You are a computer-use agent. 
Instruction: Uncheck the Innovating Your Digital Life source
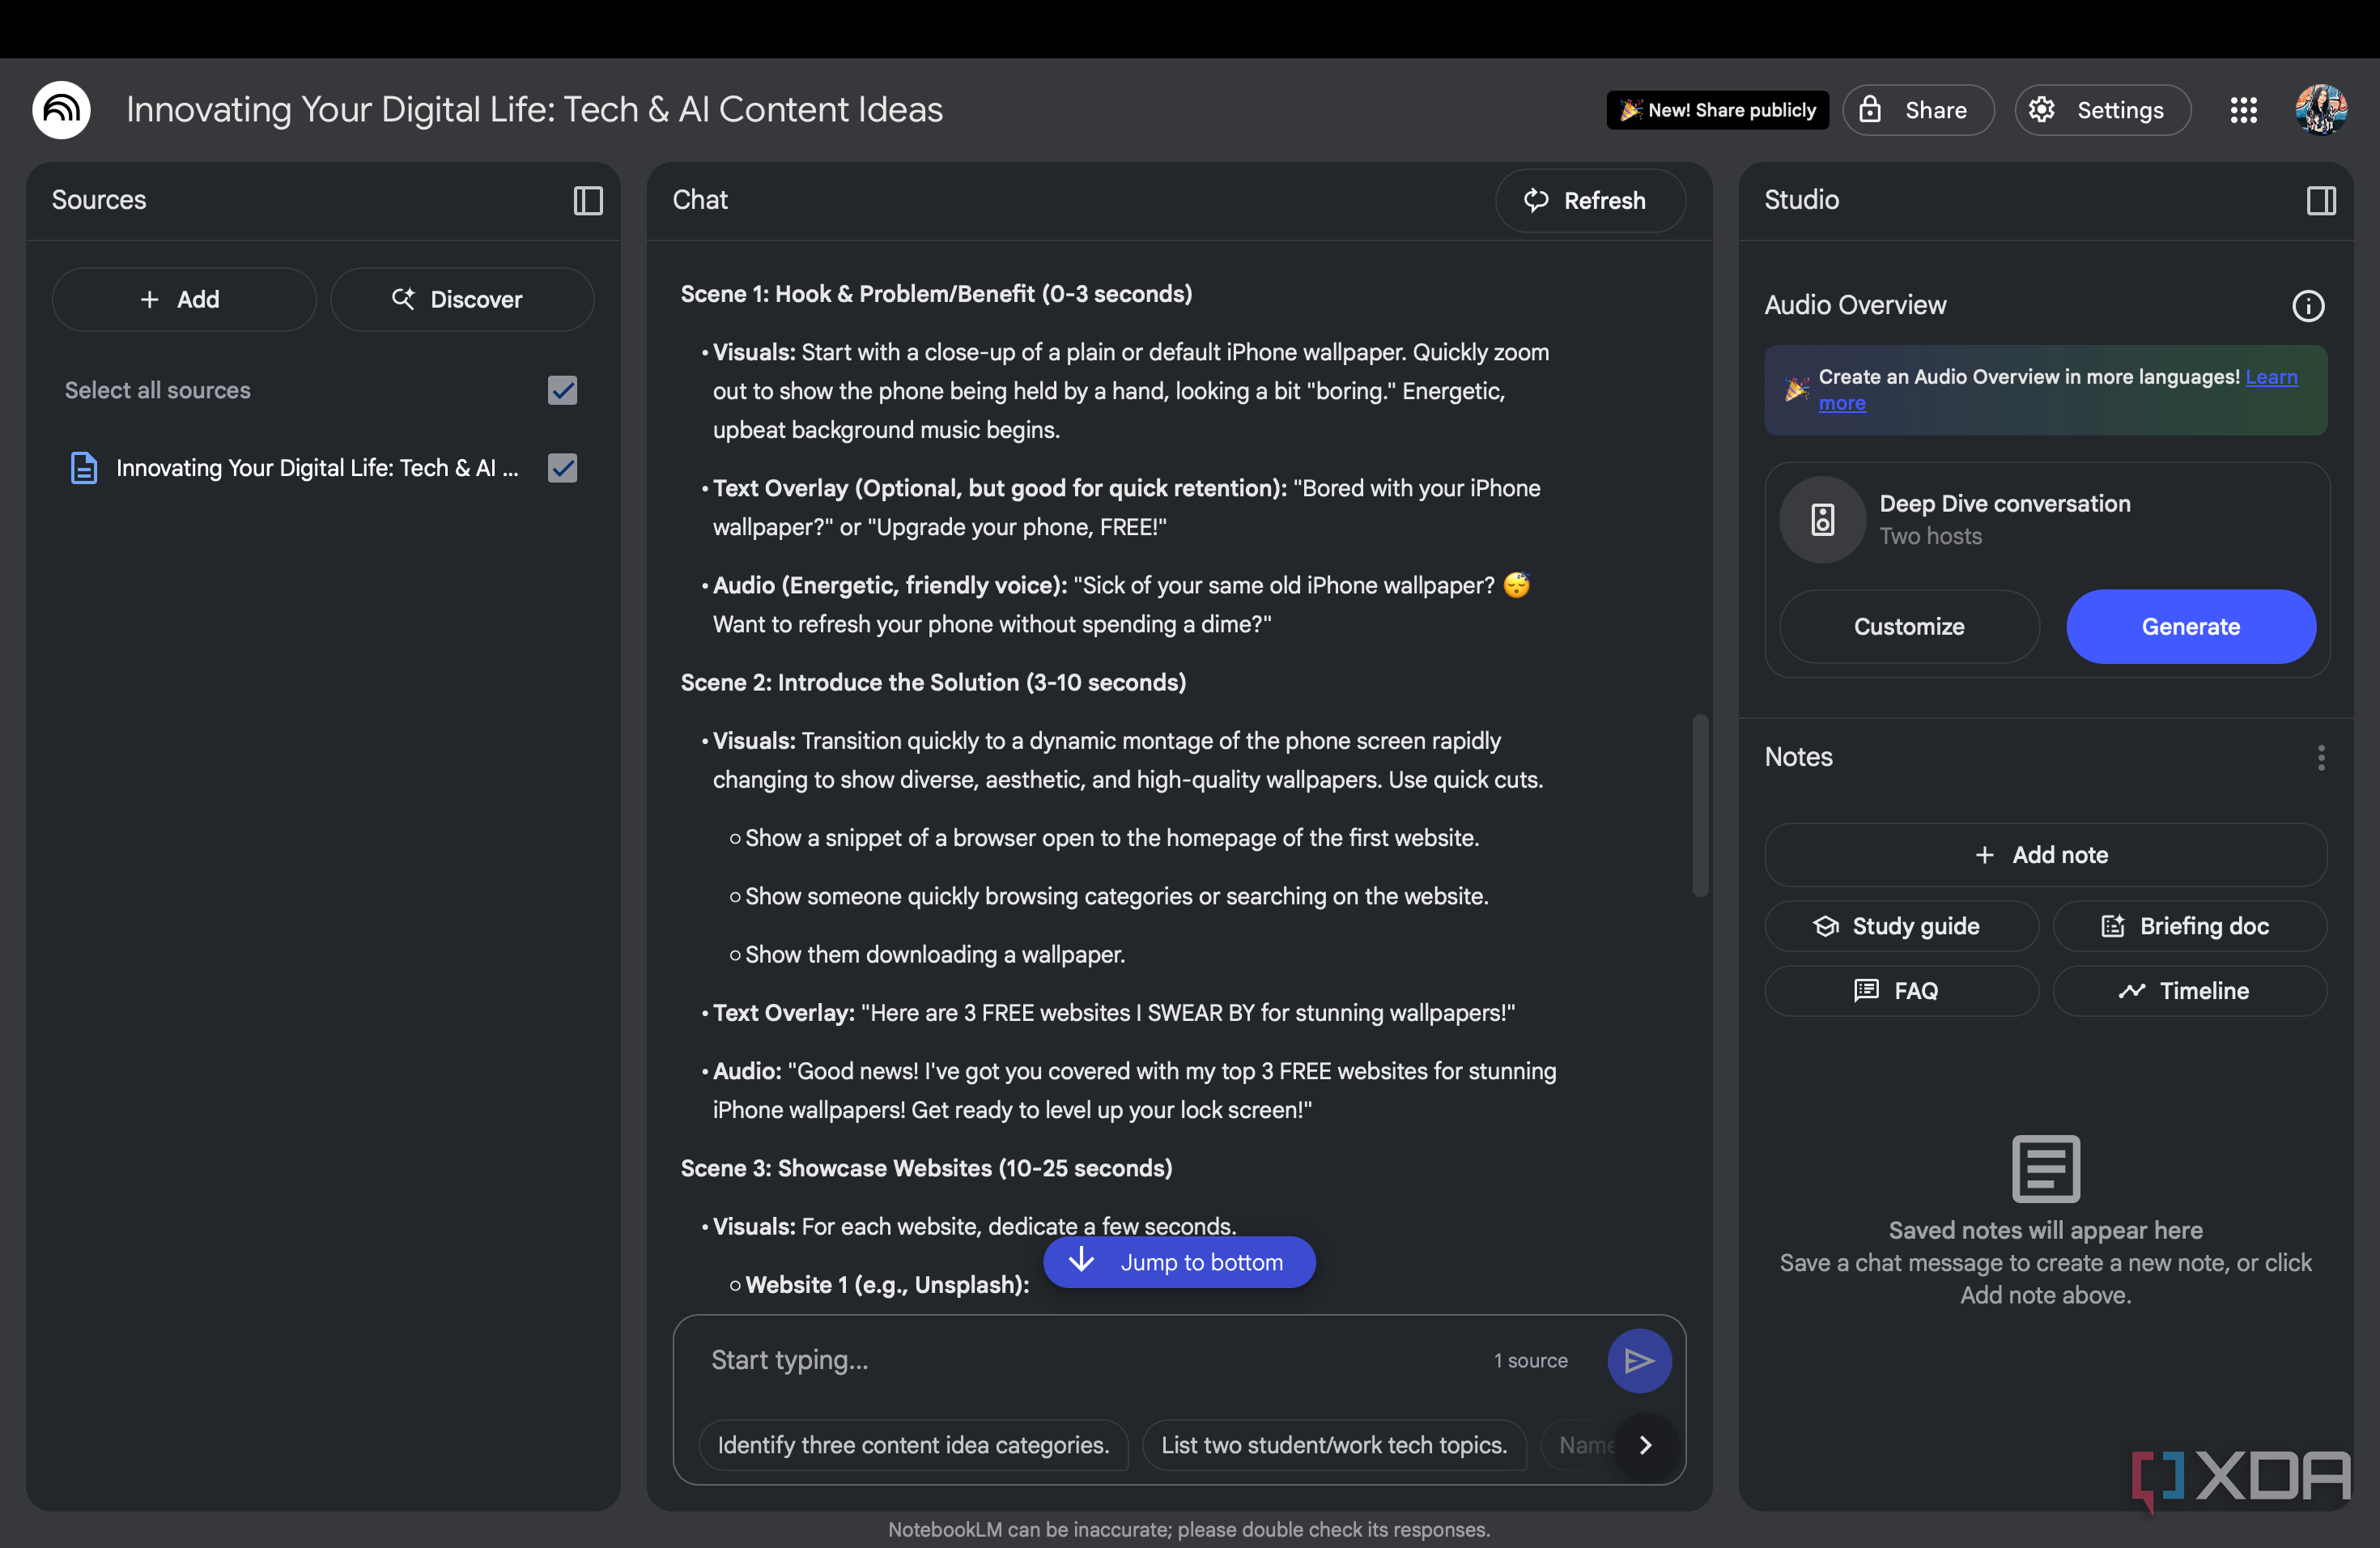pos(563,468)
